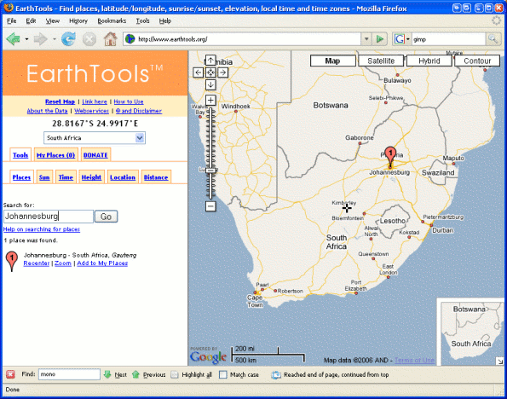Click the Find bar text input
The image size is (507, 399).
click(69, 374)
